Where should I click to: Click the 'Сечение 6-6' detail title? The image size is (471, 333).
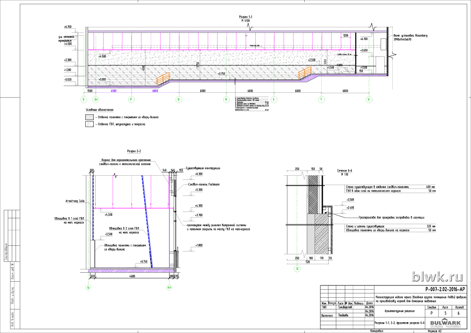tap(345, 170)
